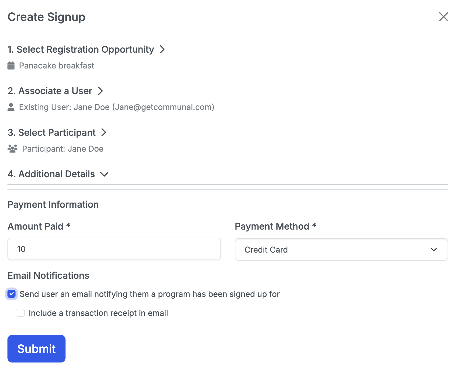Open the Payment Method dropdown
Image resolution: width=454 pixels, height=374 pixels.
click(x=341, y=249)
